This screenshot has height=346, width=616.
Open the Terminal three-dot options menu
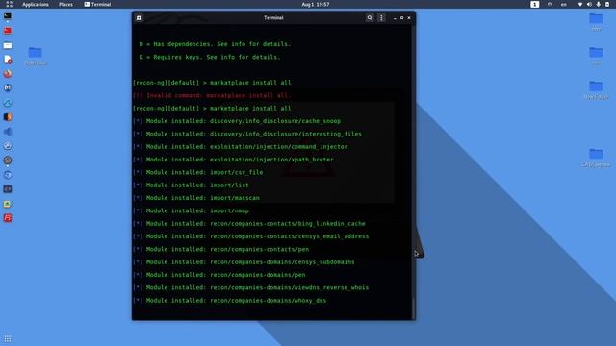381,18
